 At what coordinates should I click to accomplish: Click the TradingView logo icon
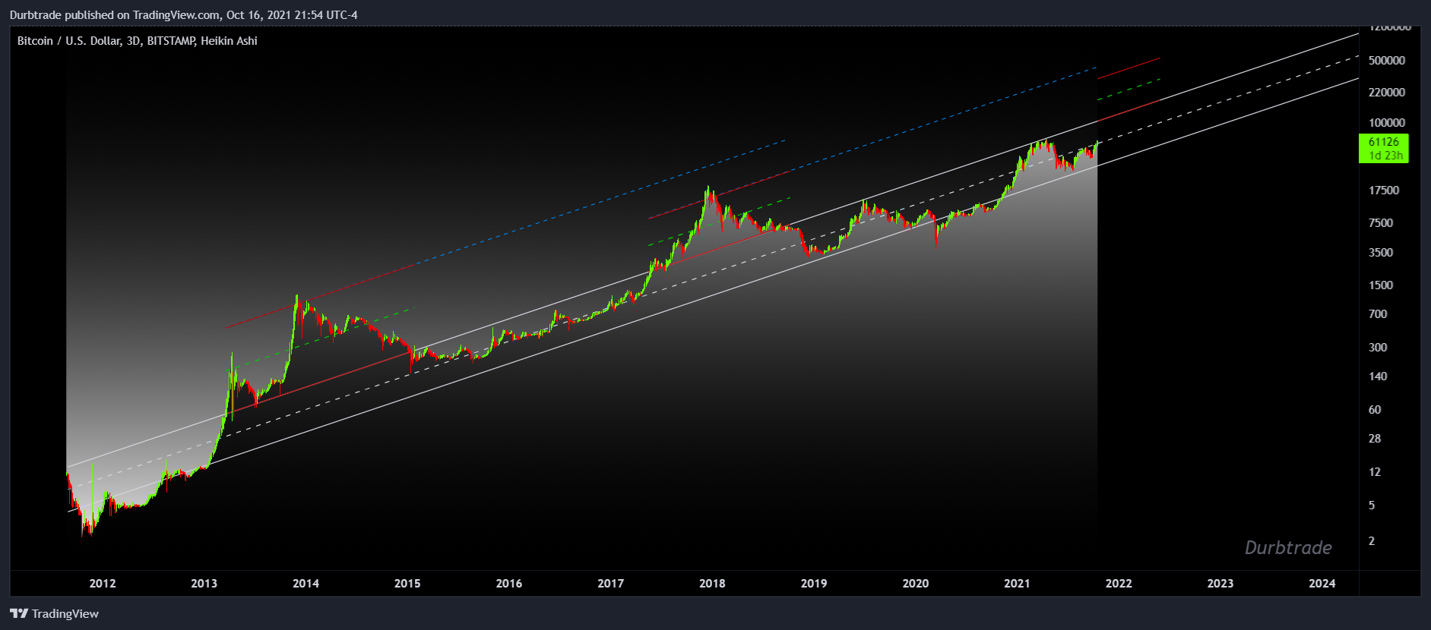pos(19,613)
